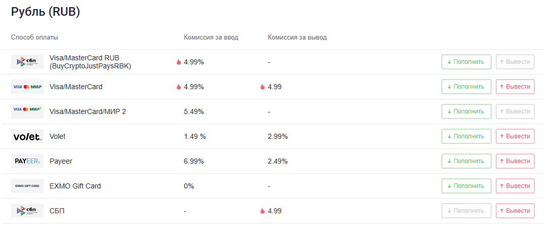The image size is (547, 230).
Task: Click the flame icon near СБП 4.99
Action: coord(263,211)
